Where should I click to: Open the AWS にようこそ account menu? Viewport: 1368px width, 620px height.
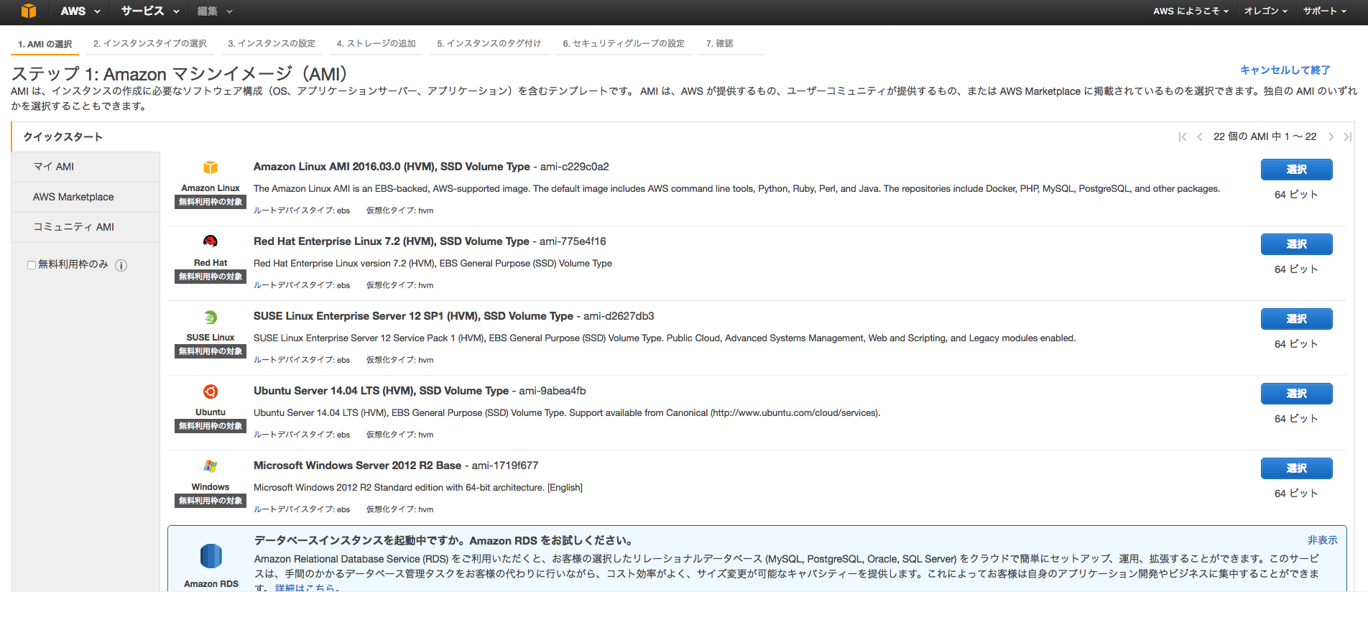pos(1191,11)
